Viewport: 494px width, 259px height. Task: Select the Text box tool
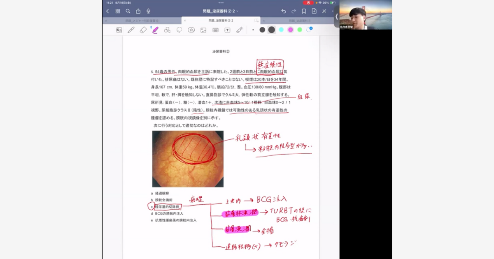(227, 30)
